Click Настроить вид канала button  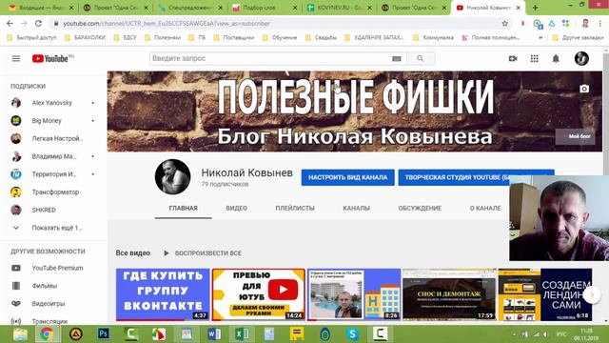[x=347, y=177]
